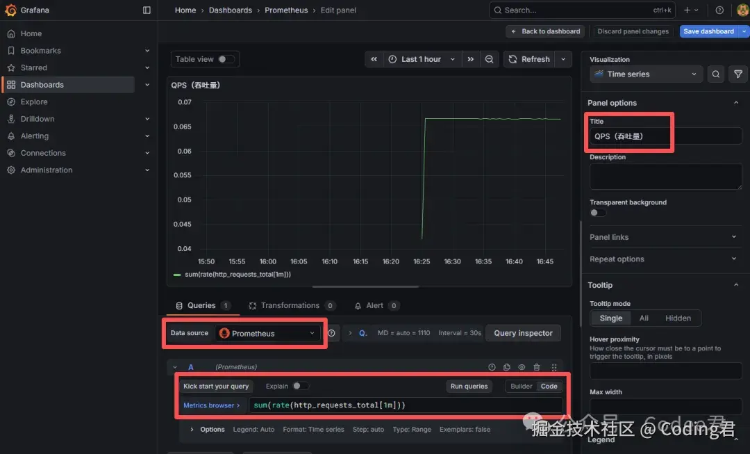This screenshot has height=454, width=750.
Task: Dock or collapse the sidebar menu icon
Action: point(147,10)
